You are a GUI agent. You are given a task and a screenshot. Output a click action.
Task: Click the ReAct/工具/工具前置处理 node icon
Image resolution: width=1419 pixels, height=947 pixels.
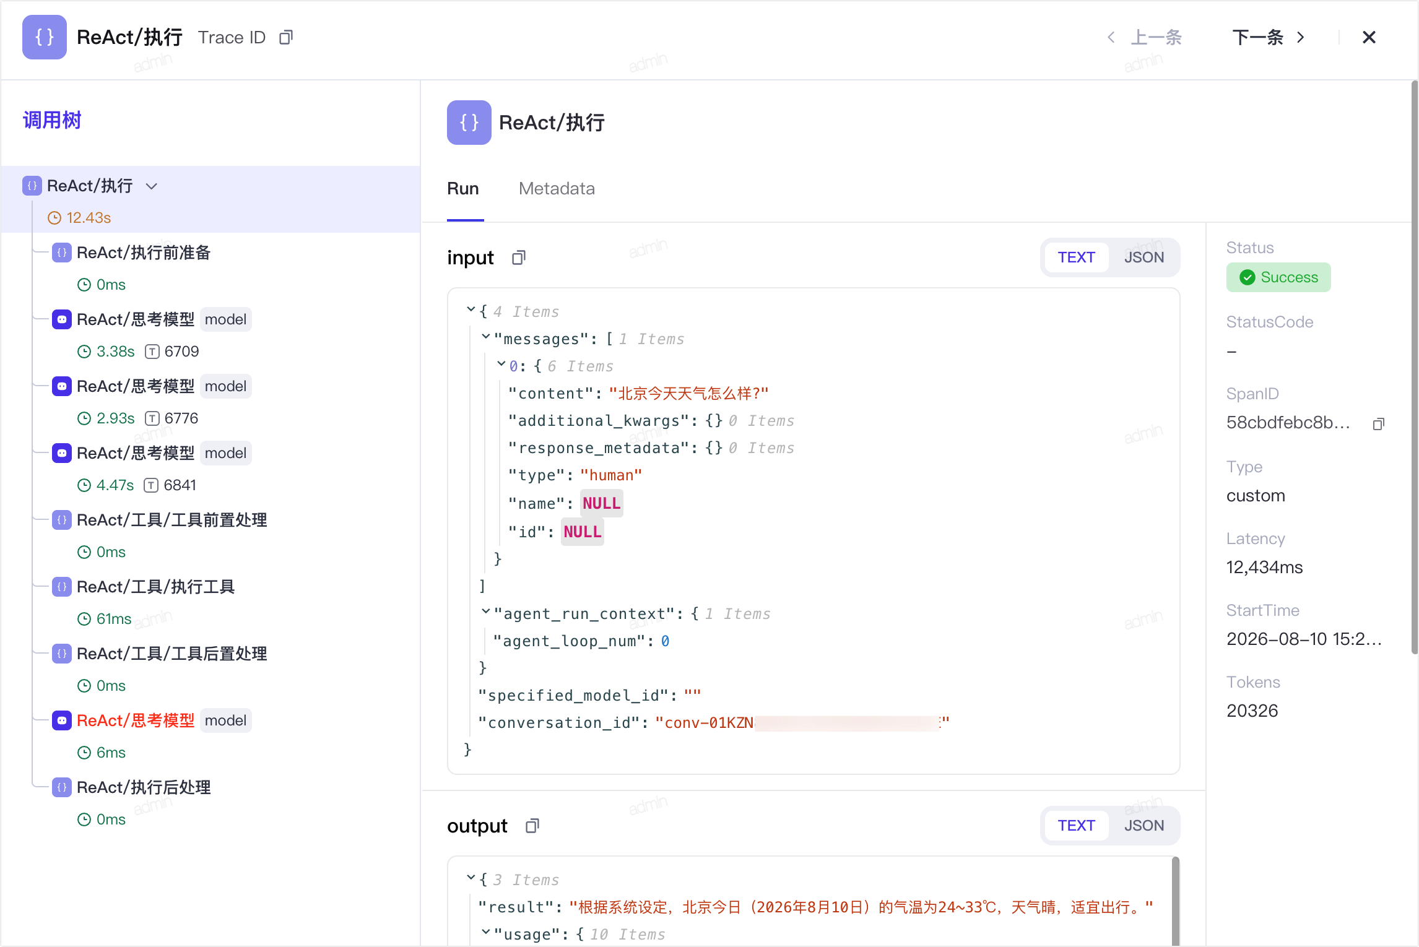pyautogui.click(x=62, y=520)
